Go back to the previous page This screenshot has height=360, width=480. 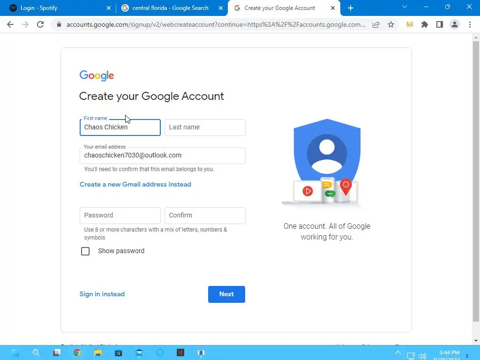pos(10,24)
